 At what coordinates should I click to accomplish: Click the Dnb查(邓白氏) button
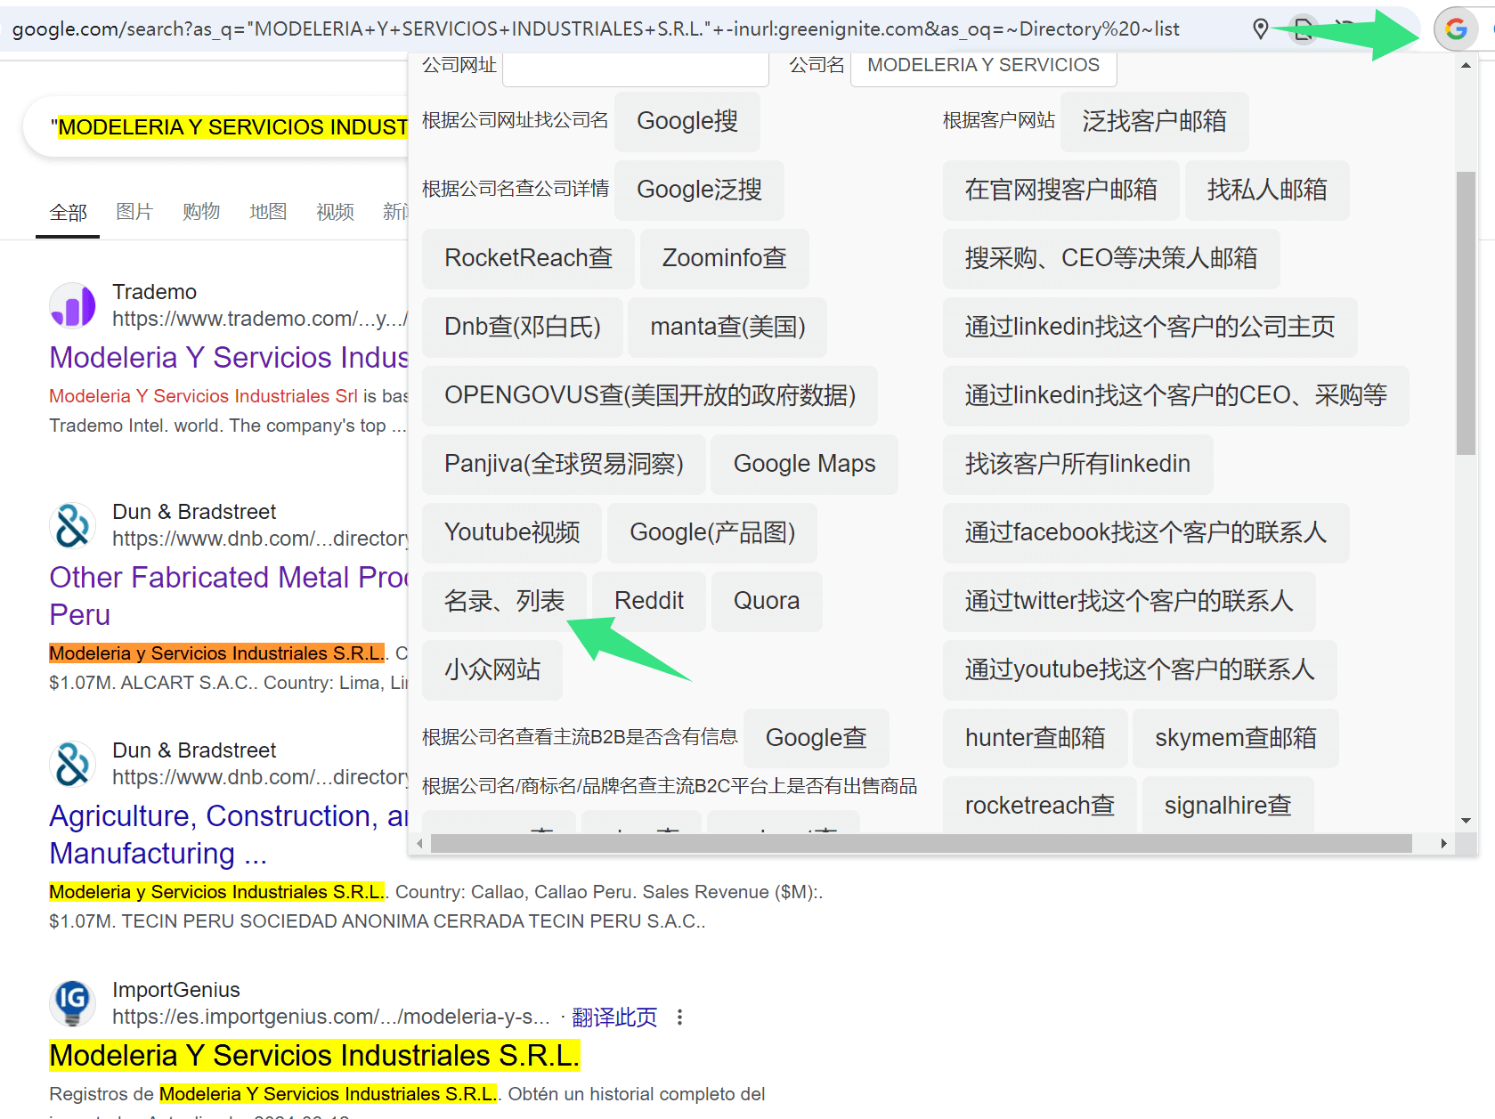click(522, 327)
